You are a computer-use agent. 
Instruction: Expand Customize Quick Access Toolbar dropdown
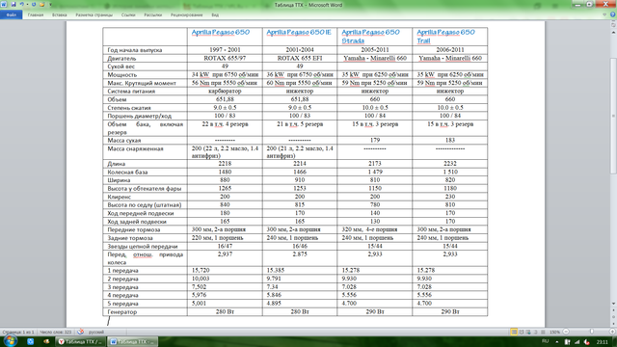pyautogui.click(x=50, y=4)
